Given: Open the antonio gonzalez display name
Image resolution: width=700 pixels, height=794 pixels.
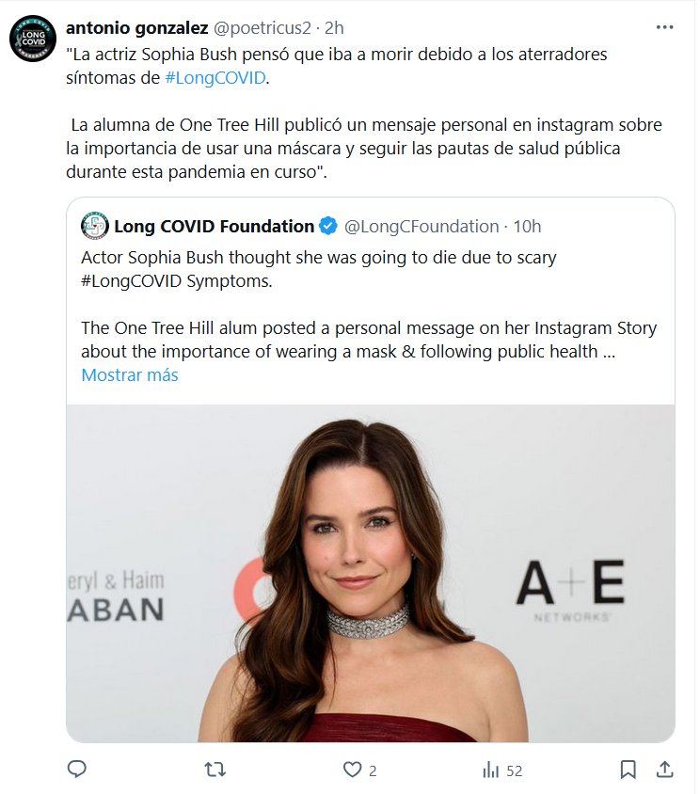Looking at the screenshot, I should pos(137,28).
